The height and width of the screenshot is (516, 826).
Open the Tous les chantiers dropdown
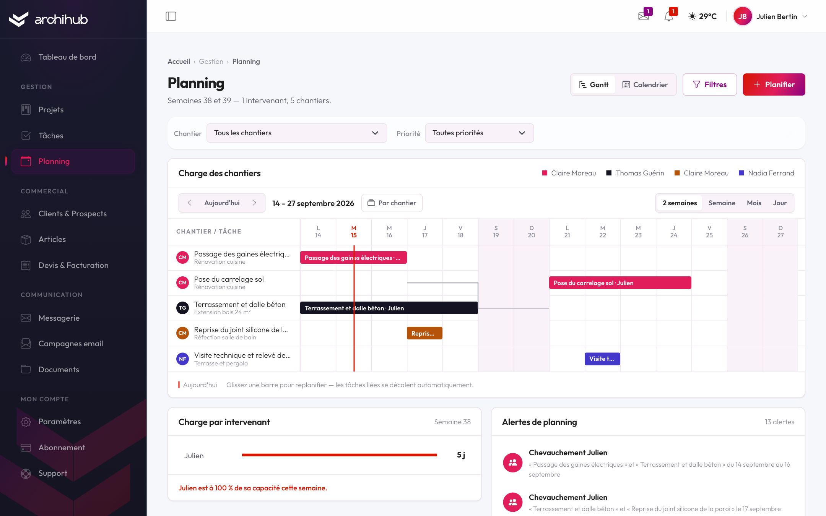click(x=297, y=133)
